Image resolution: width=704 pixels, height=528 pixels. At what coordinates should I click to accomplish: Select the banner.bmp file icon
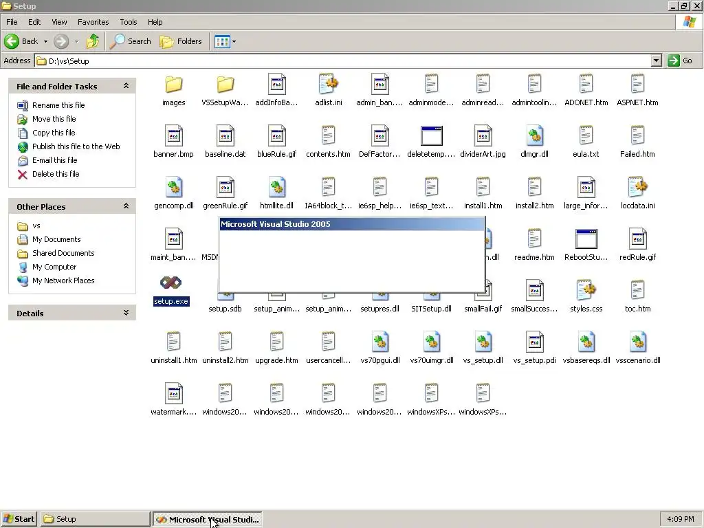coord(174,135)
